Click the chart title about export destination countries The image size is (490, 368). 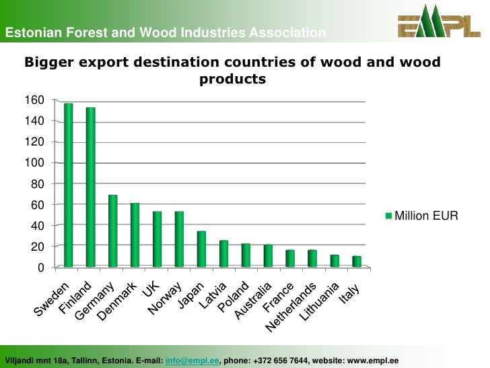tap(232, 70)
